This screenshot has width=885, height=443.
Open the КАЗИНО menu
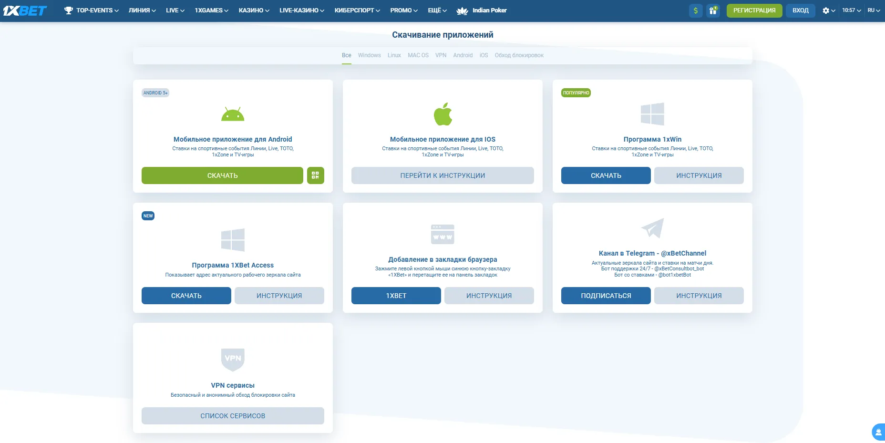click(254, 10)
